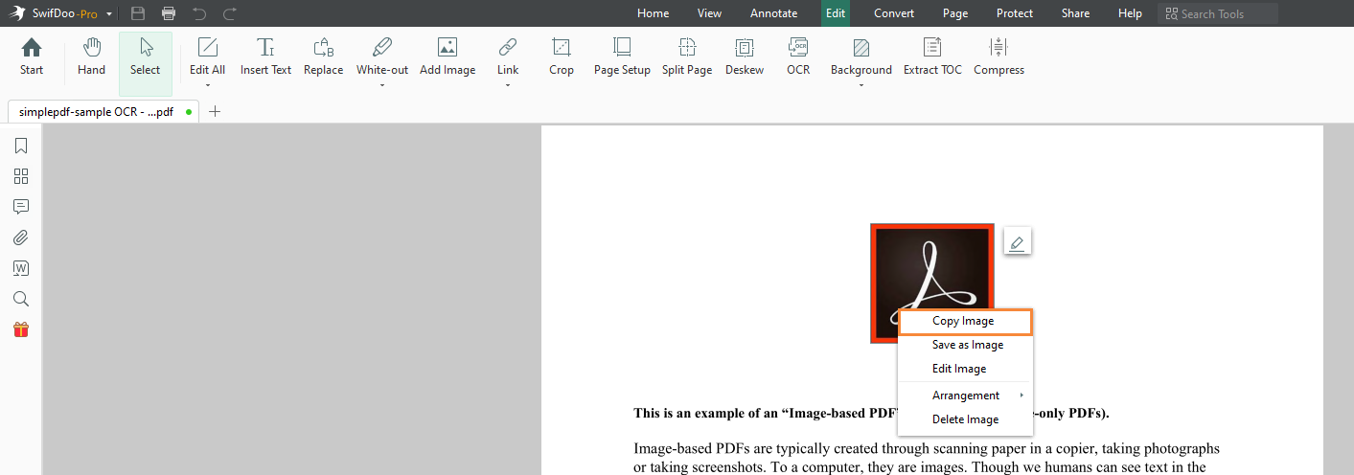Click the Split Page tool
This screenshot has height=475, width=1354.
[x=687, y=57]
